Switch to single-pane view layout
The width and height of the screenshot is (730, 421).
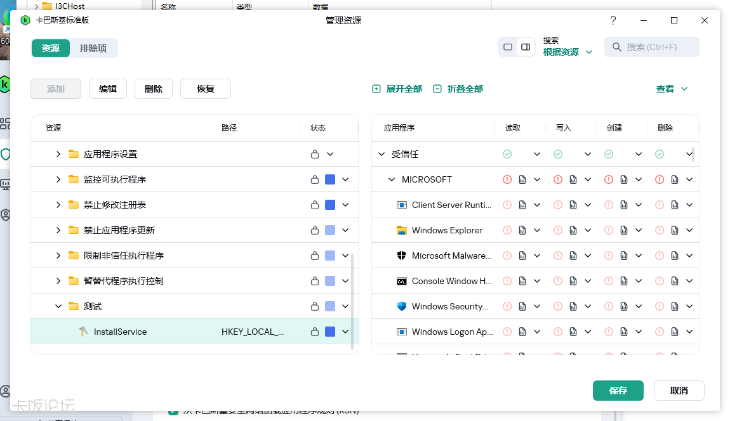(508, 47)
